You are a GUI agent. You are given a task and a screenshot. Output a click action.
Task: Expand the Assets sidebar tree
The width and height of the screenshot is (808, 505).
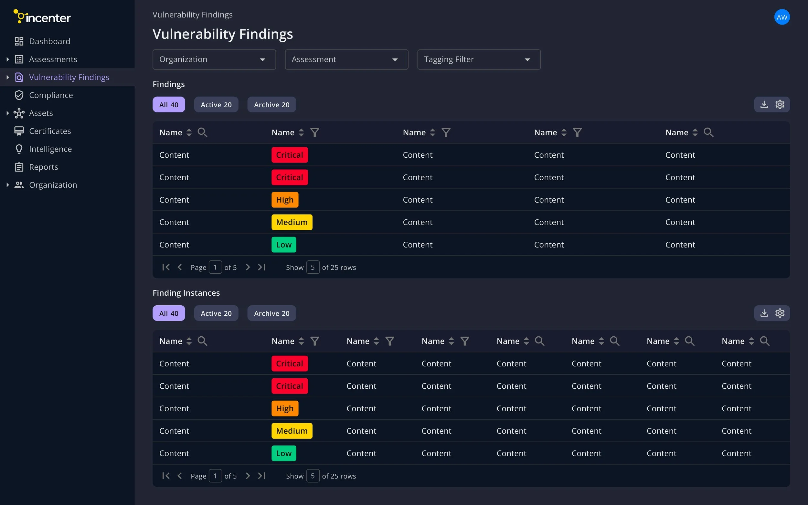pos(8,113)
